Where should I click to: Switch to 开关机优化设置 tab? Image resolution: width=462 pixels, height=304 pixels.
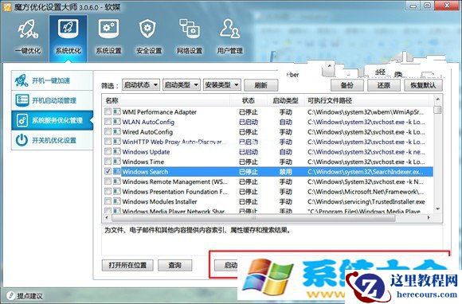point(52,140)
